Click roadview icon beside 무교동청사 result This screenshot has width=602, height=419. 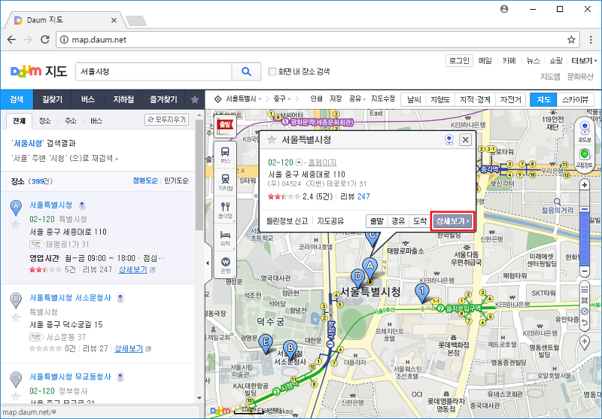click(120, 377)
